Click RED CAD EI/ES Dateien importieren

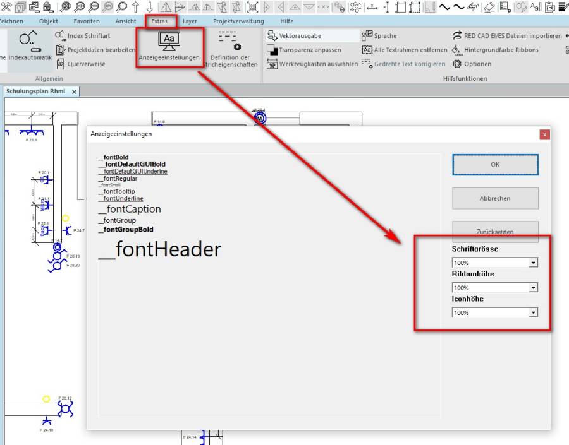point(458,36)
